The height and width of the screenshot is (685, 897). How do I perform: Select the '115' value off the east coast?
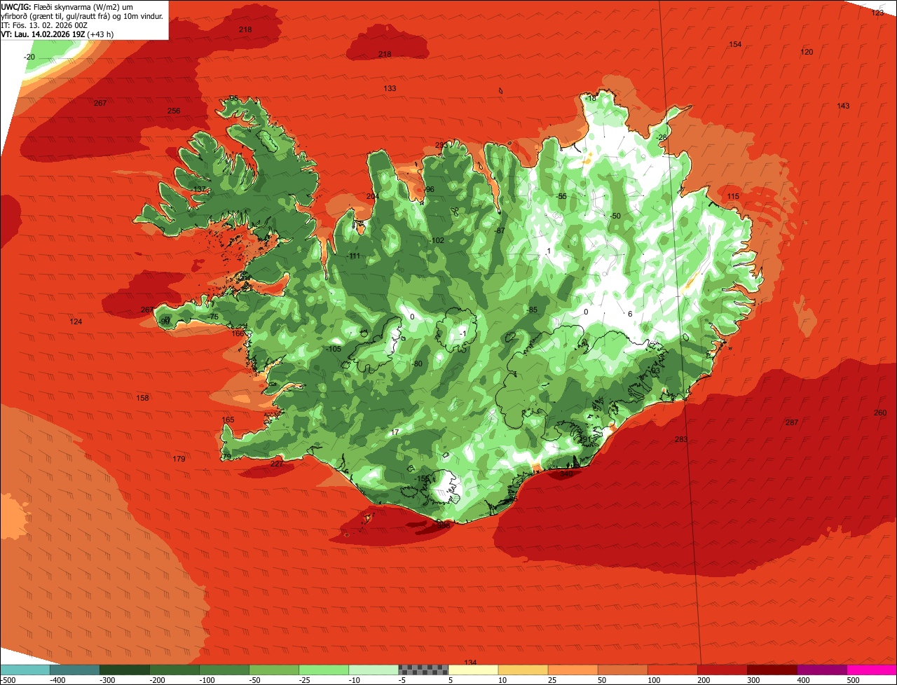[733, 196]
